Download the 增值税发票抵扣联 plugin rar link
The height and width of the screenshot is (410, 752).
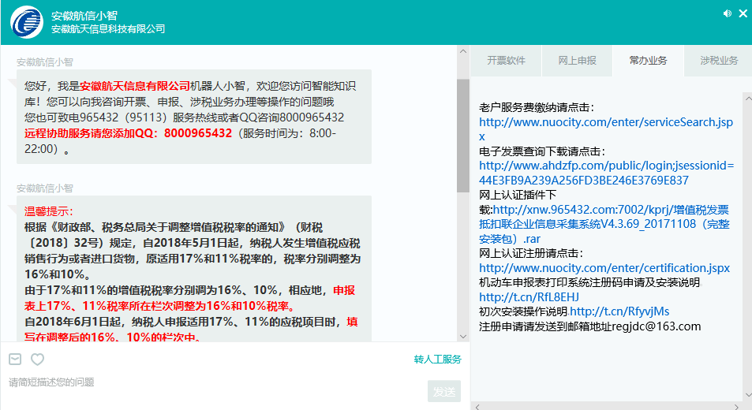604,224
